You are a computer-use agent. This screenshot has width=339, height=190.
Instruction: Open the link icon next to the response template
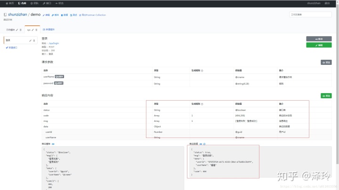53,144
